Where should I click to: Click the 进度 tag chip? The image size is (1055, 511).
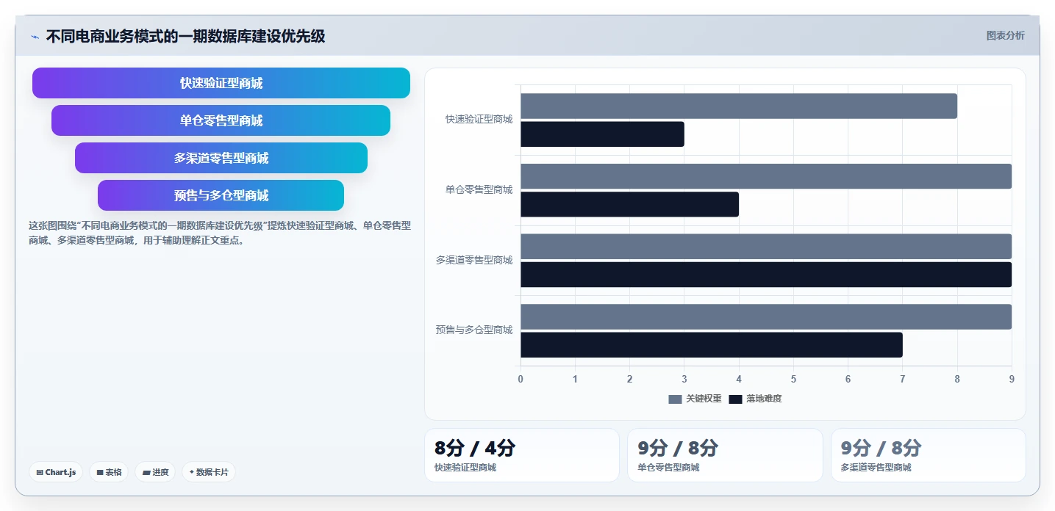155,472
